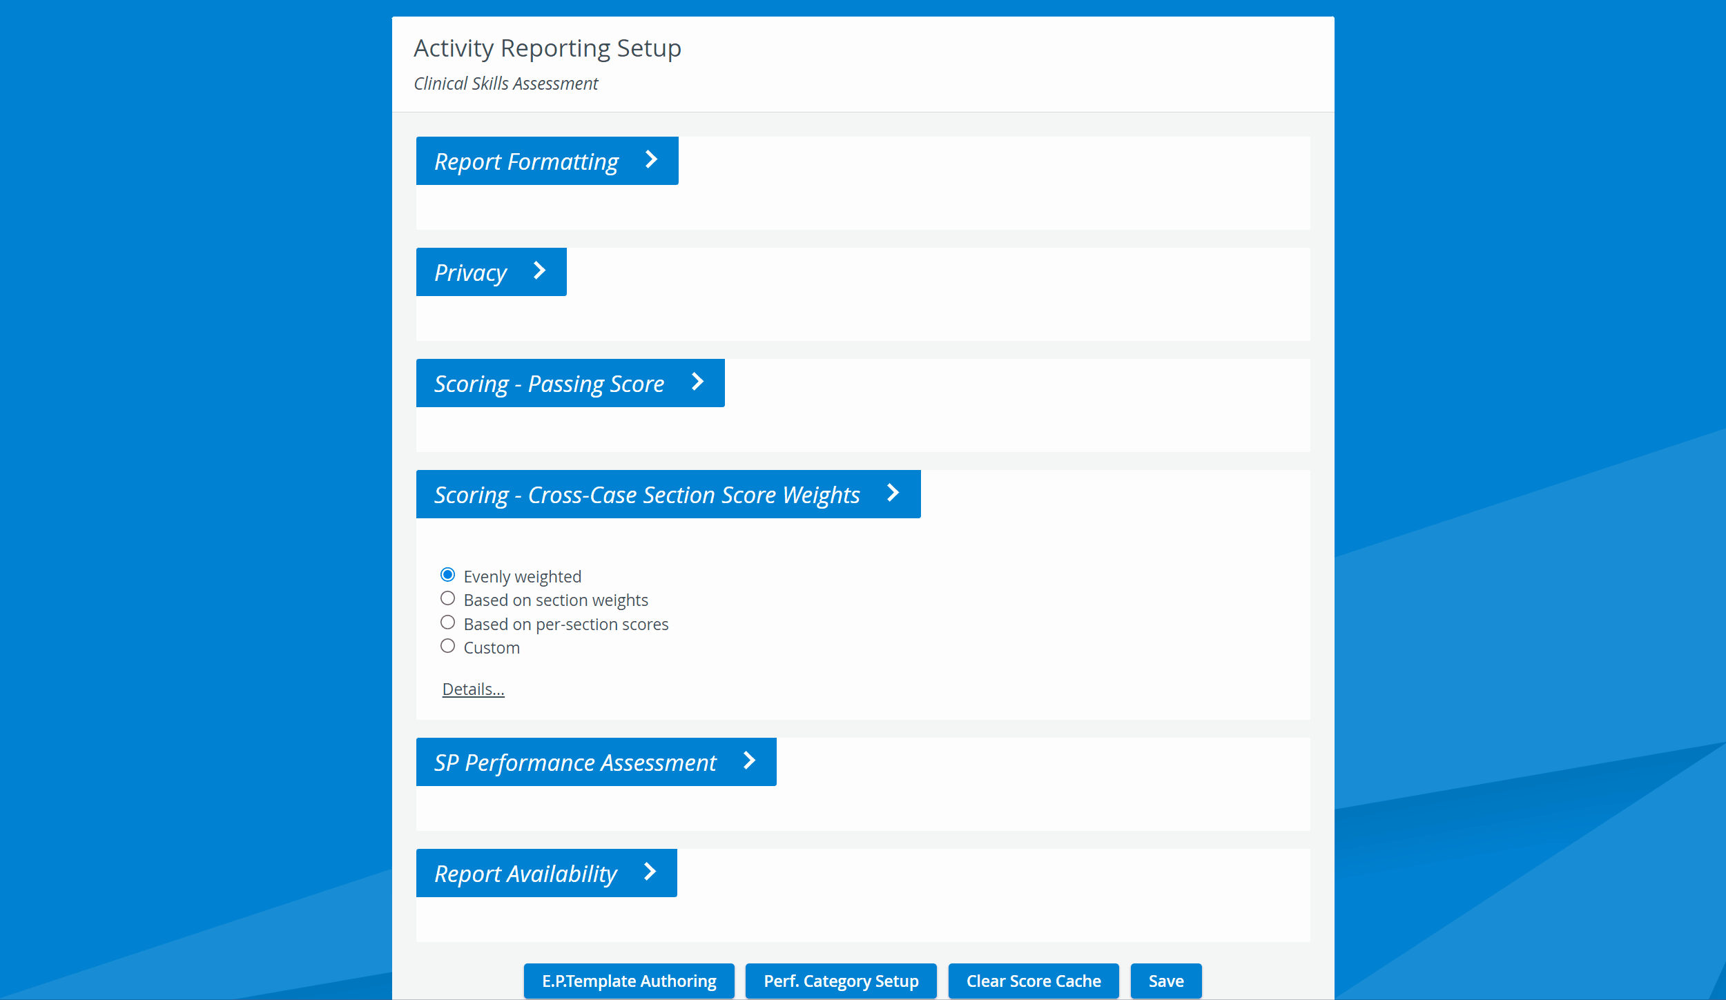Open the Privacy section header

point(491,272)
